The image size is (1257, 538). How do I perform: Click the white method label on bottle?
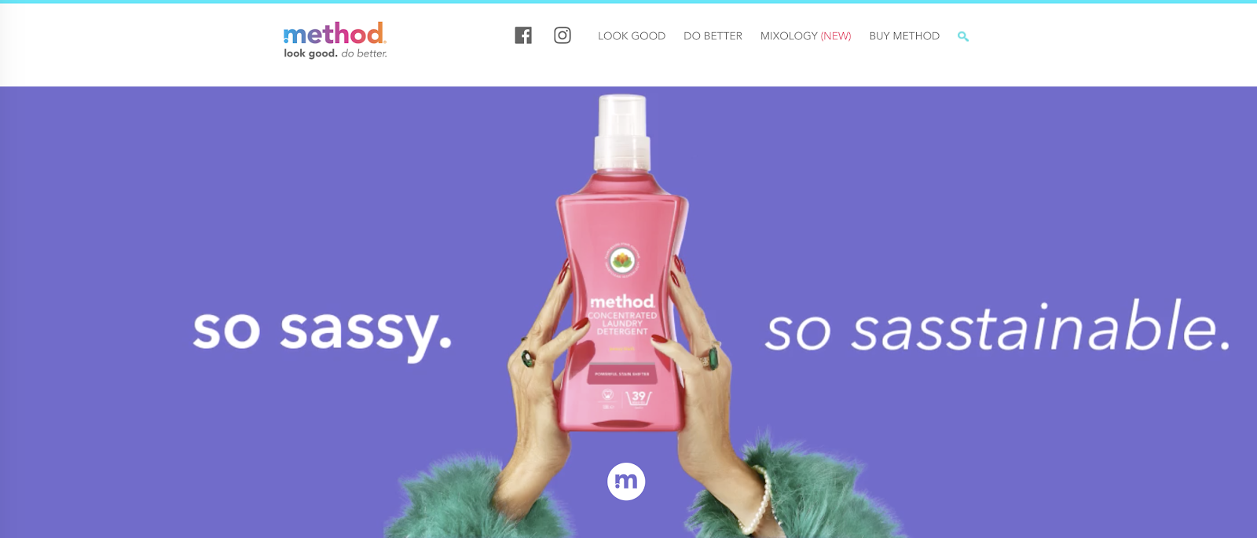coord(622,302)
